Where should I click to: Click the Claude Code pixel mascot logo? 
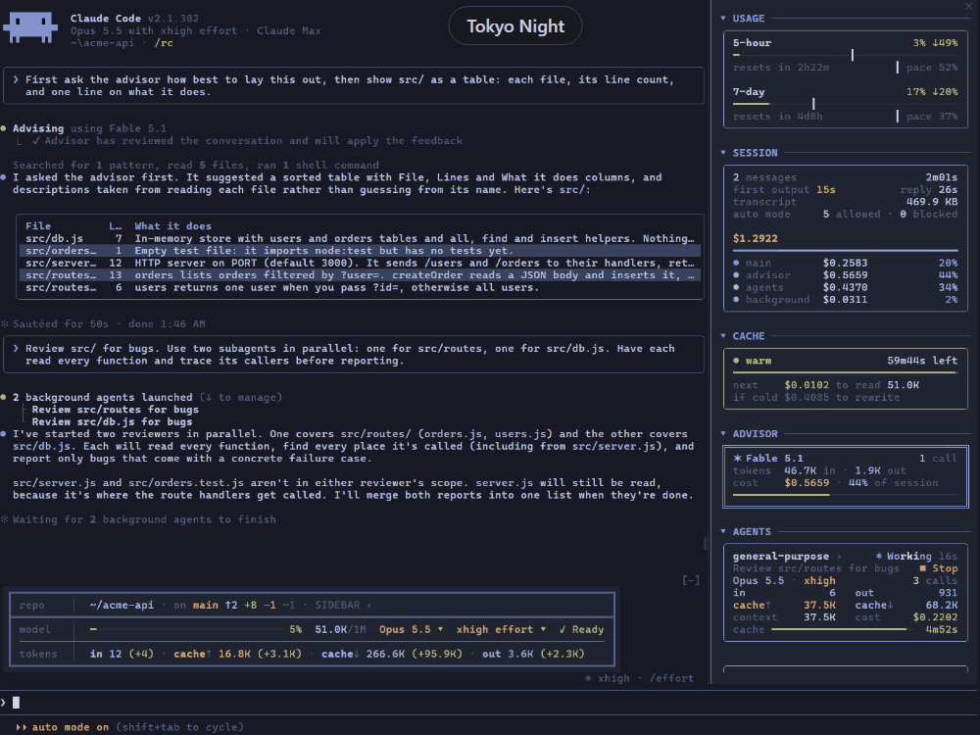30,27
